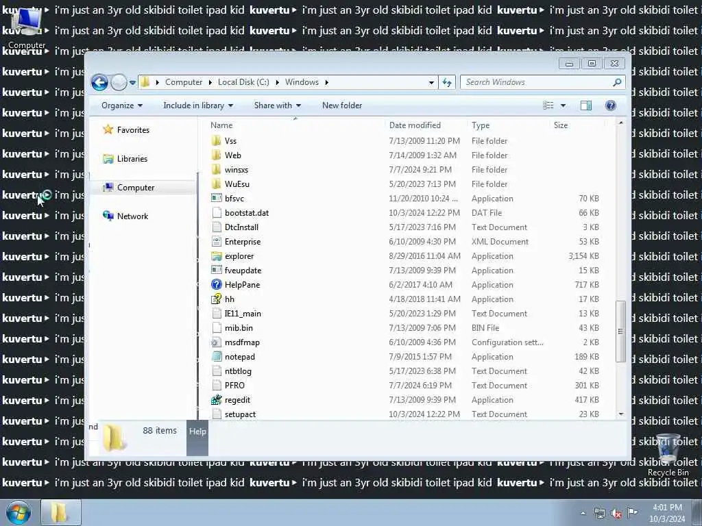Click the scroll down arrow of file list
This screenshot has height=526, width=702.
click(620, 414)
